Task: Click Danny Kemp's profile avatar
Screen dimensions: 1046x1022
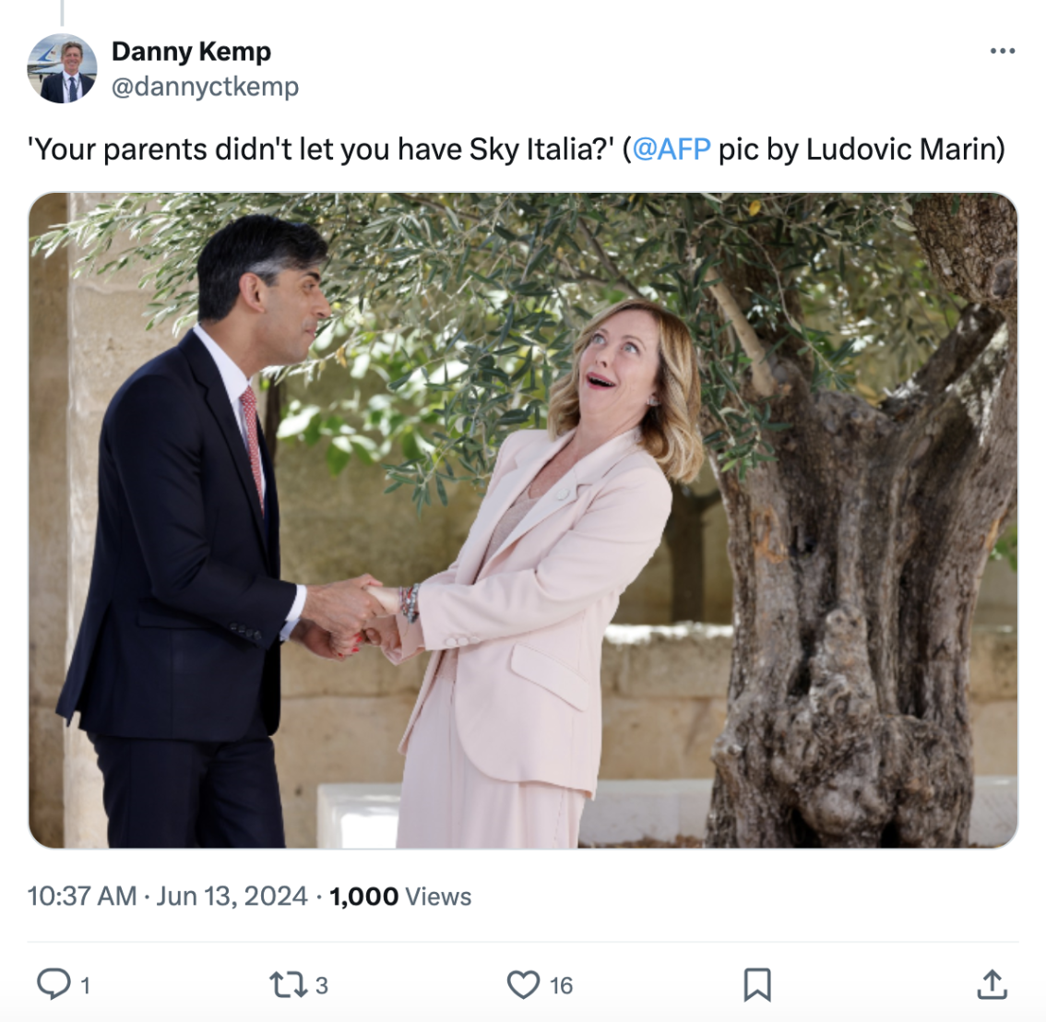Action: [62, 69]
